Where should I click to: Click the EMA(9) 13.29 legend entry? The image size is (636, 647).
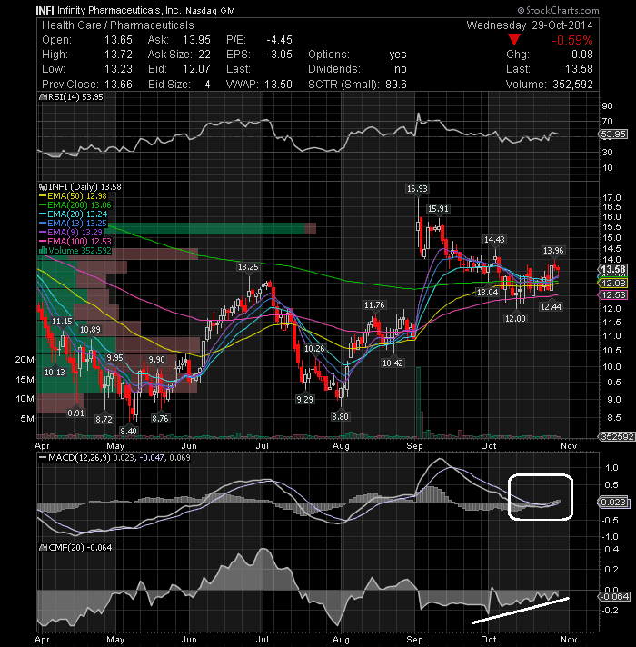(71, 233)
